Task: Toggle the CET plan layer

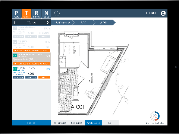Action: tap(110, 123)
